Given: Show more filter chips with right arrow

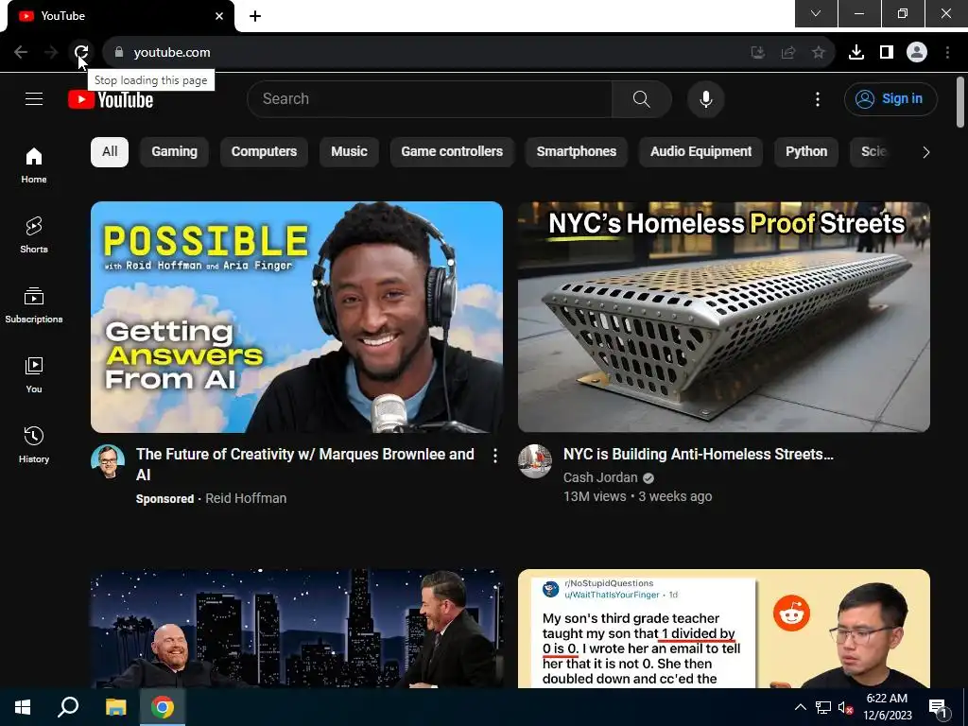Looking at the screenshot, I should click(x=925, y=152).
